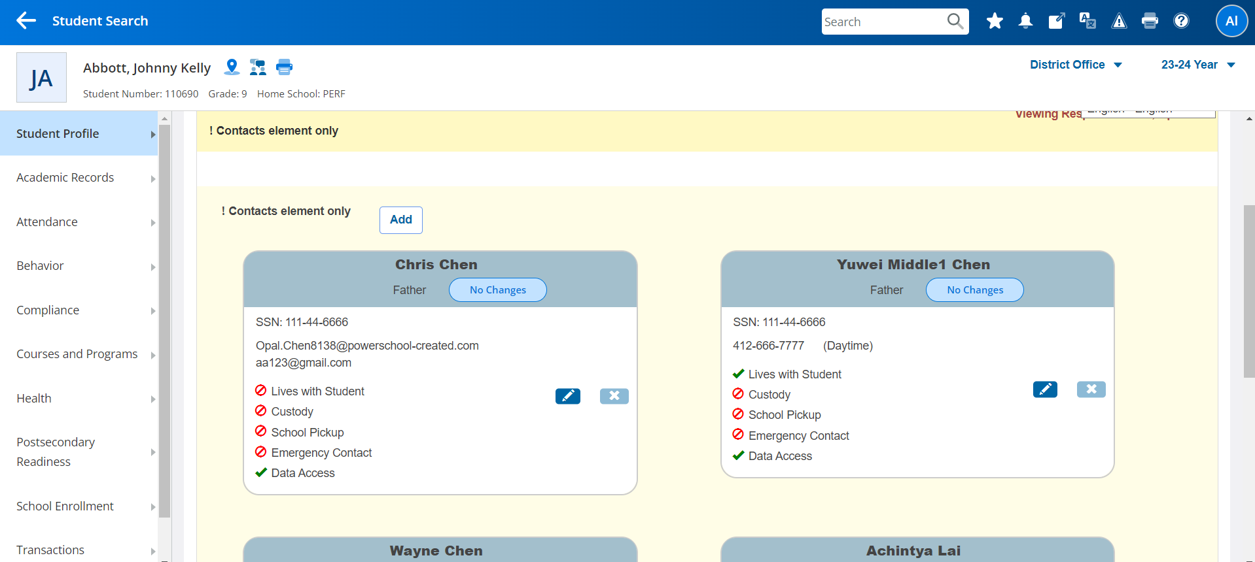This screenshot has width=1255, height=562.
Task: Click the favorites star icon
Action: 995,21
